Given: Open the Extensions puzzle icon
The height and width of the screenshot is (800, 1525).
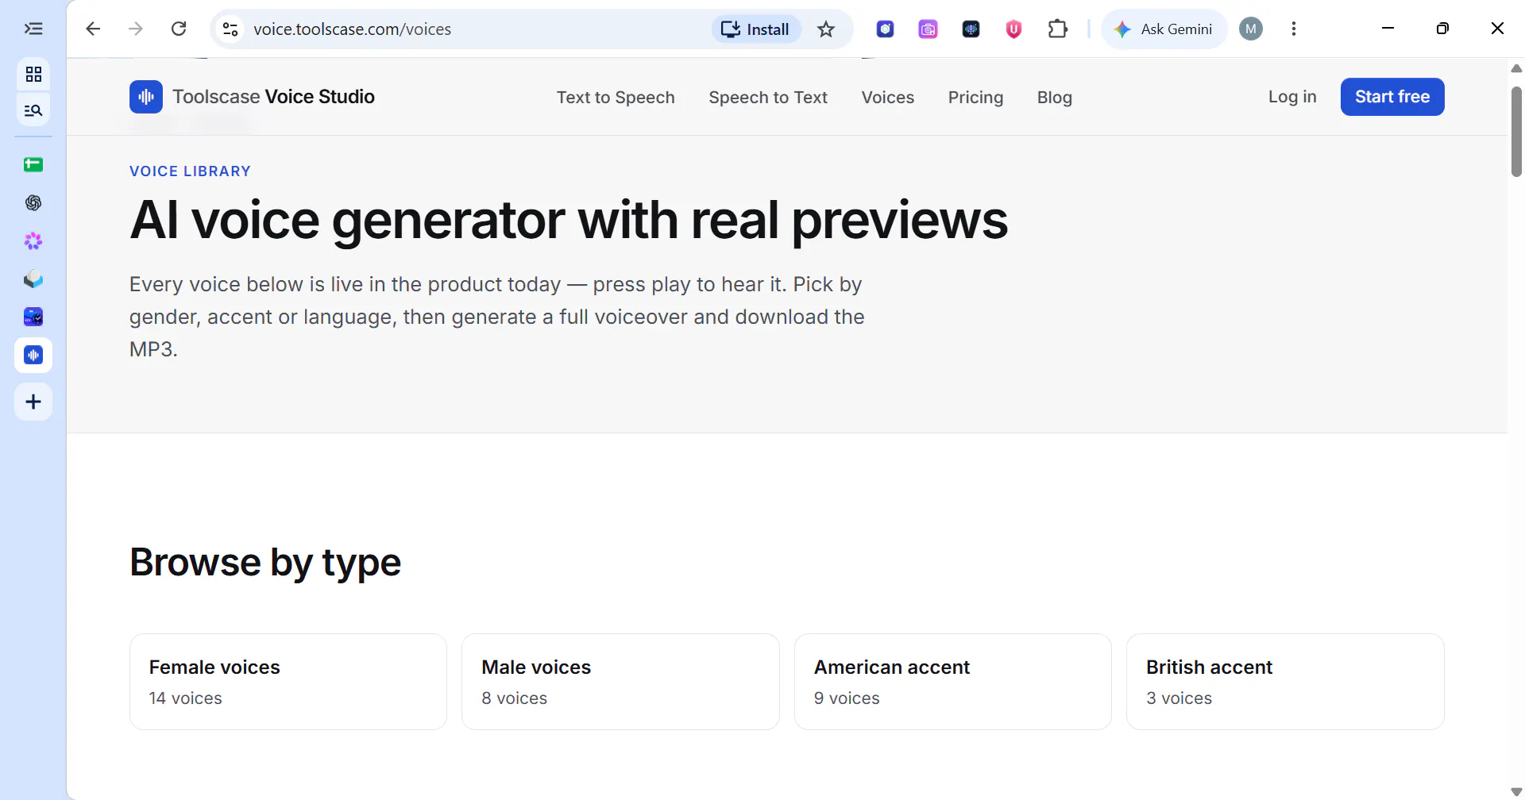Looking at the screenshot, I should (x=1057, y=29).
